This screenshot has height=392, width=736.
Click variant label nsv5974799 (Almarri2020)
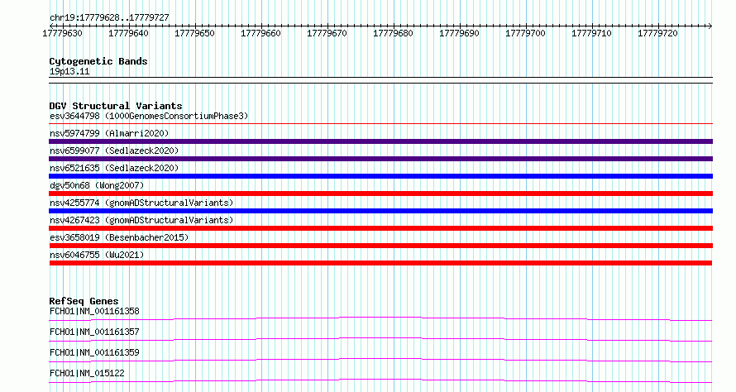109,133
